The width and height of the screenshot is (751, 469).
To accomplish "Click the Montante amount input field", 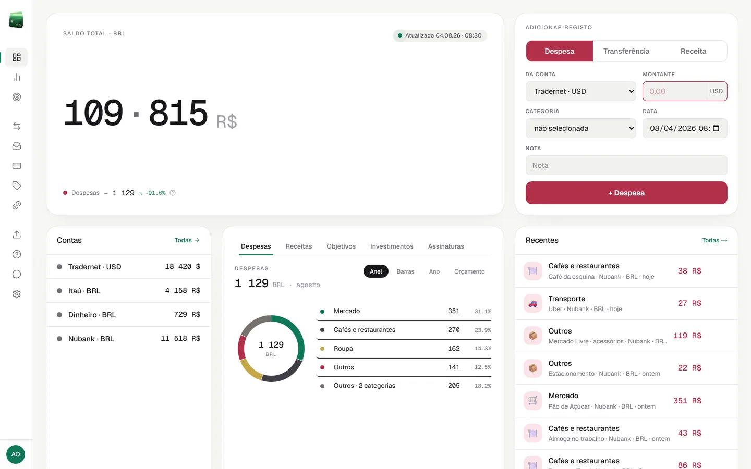I will click(x=674, y=91).
